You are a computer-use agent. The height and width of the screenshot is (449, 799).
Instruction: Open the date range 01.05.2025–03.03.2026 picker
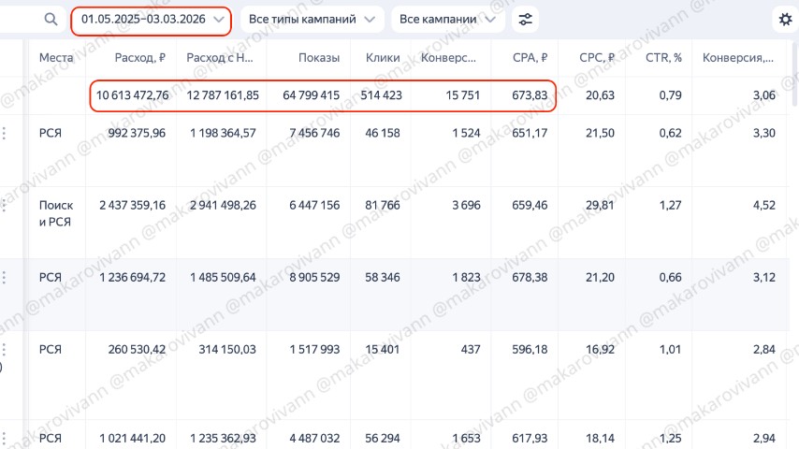[152, 20]
